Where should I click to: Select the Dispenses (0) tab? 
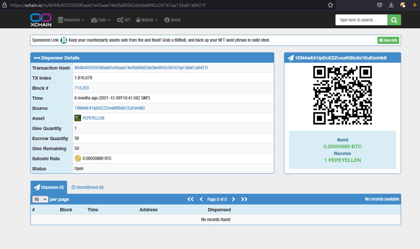49,187
